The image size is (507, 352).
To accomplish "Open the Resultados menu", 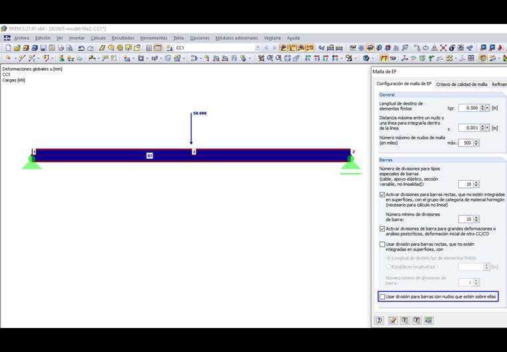I will (x=123, y=38).
